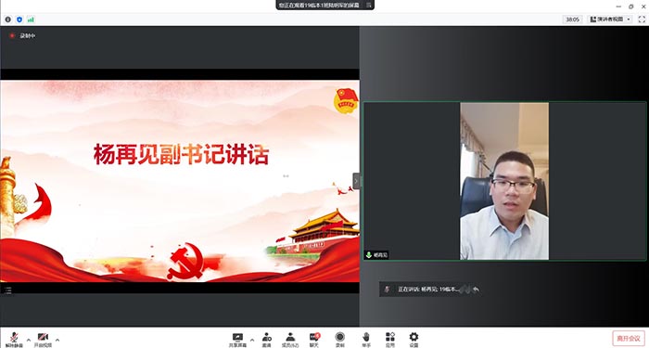Image resolution: width=649 pixels, height=348 pixels.
Task: Open the speaker view layout dropdown
Action: point(610,19)
